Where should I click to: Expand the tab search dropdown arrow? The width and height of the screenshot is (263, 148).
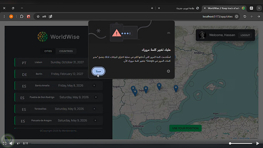click(x=259, y=8)
